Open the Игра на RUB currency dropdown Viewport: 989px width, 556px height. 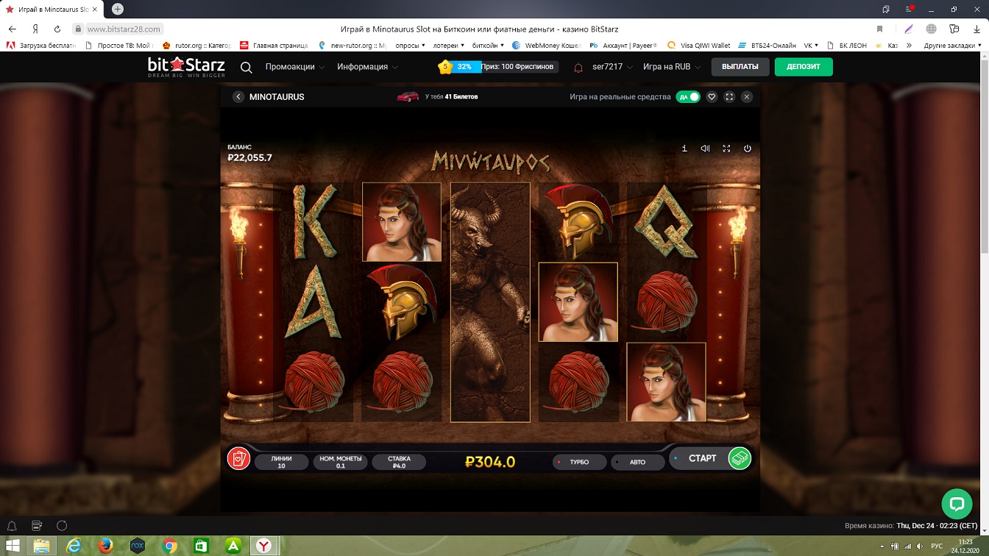671,67
